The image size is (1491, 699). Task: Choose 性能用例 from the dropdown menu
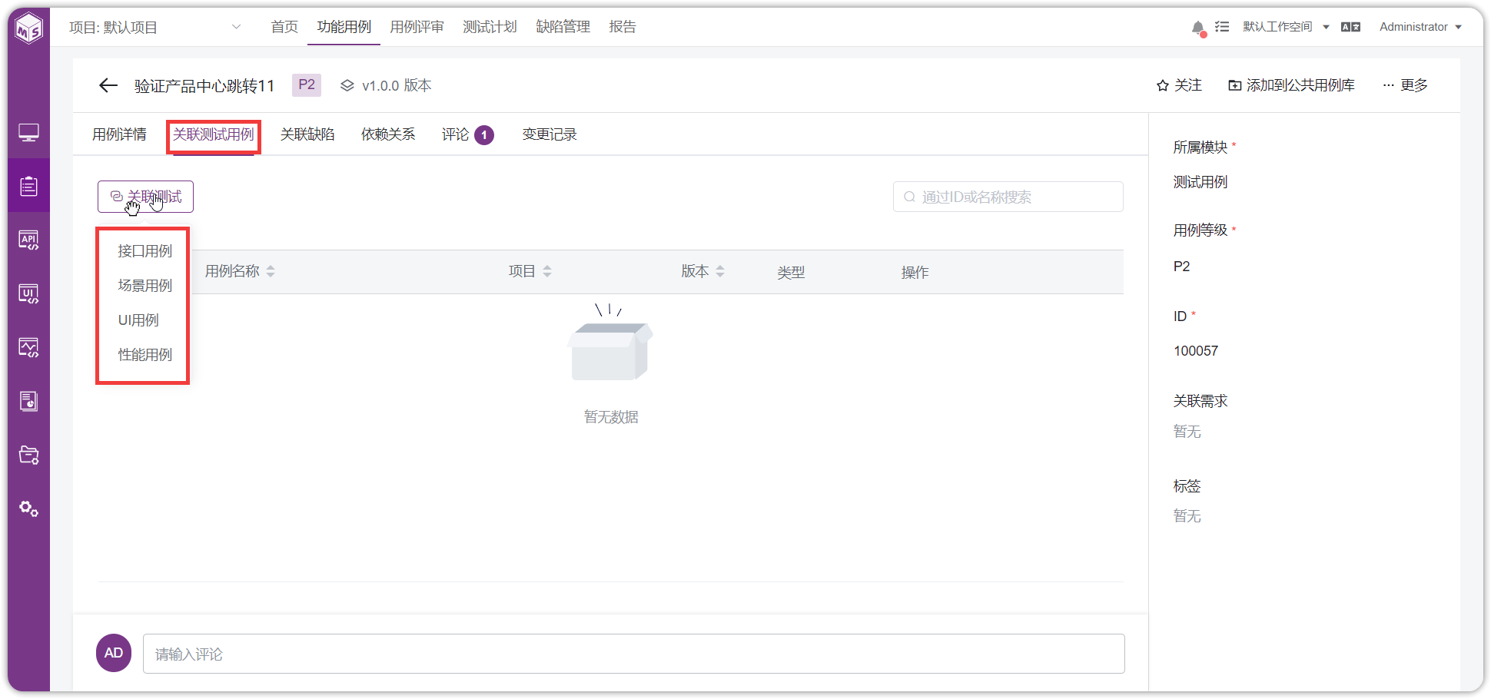click(x=144, y=355)
